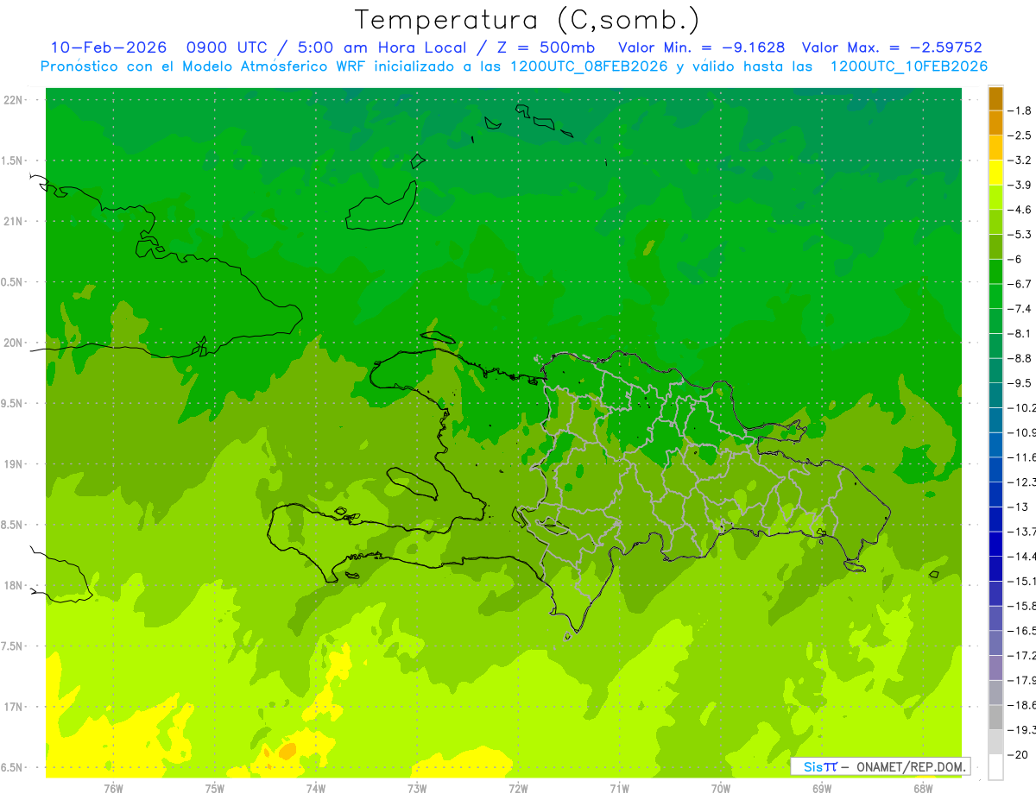Click the -13 legend value

(x=1018, y=507)
